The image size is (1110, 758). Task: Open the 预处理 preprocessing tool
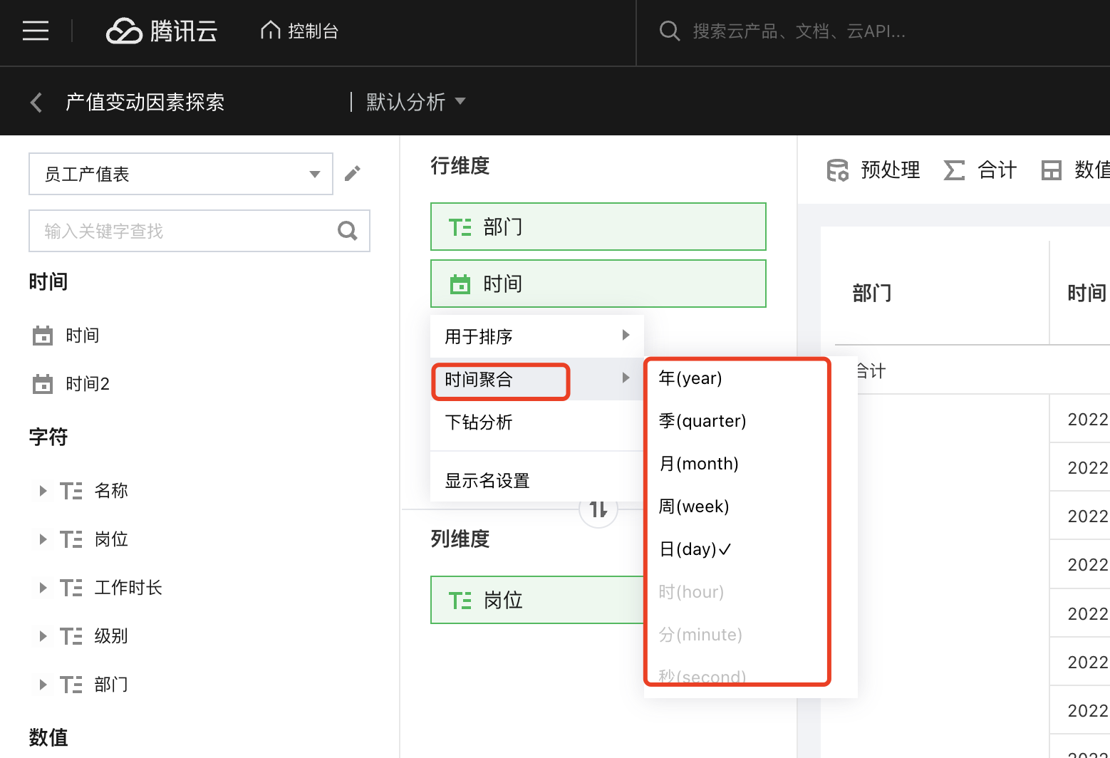tap(874, 170)
